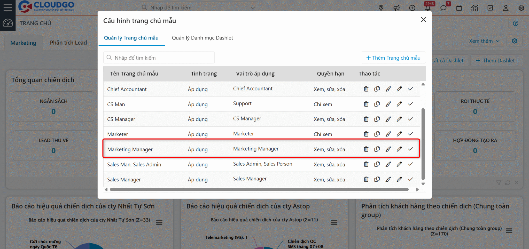Click the horizontal scrollbar right arrow
The image size is (529, 249).
417,190
